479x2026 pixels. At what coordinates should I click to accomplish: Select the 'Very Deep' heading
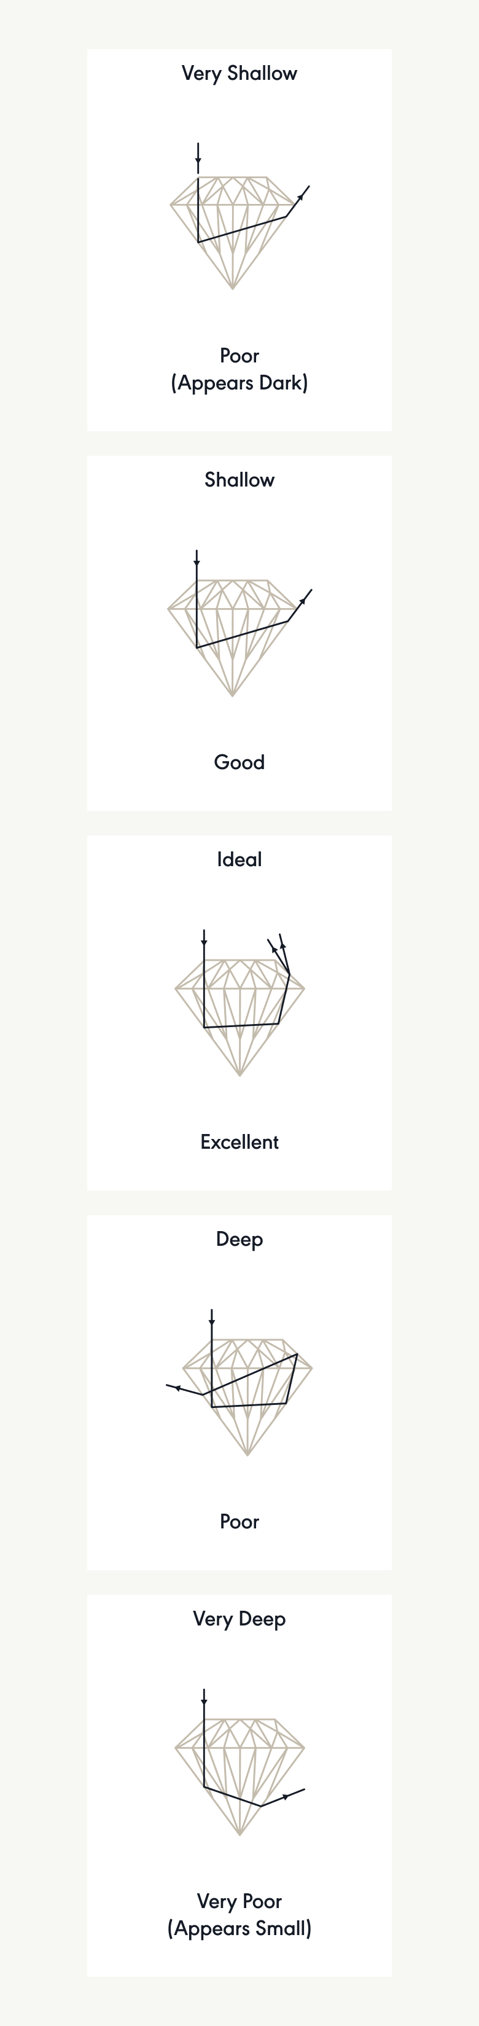click(239, 1619)
